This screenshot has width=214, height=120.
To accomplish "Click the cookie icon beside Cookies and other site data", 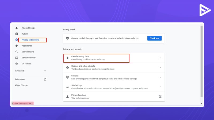I will [67, 67].
